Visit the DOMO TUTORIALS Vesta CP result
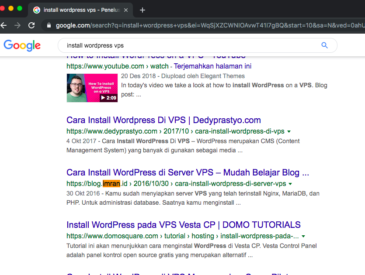Image resolution: width=365 pixels, height=275 pixels. pyautogui.click(x=183, y=224)
